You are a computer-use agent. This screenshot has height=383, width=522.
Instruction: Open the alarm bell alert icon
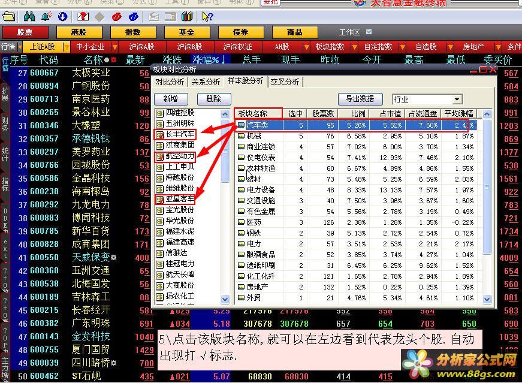pos(46,16)
